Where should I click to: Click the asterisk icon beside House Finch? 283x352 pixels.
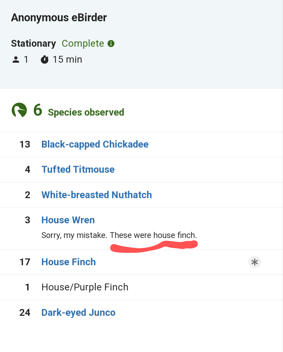coord(254,262)
